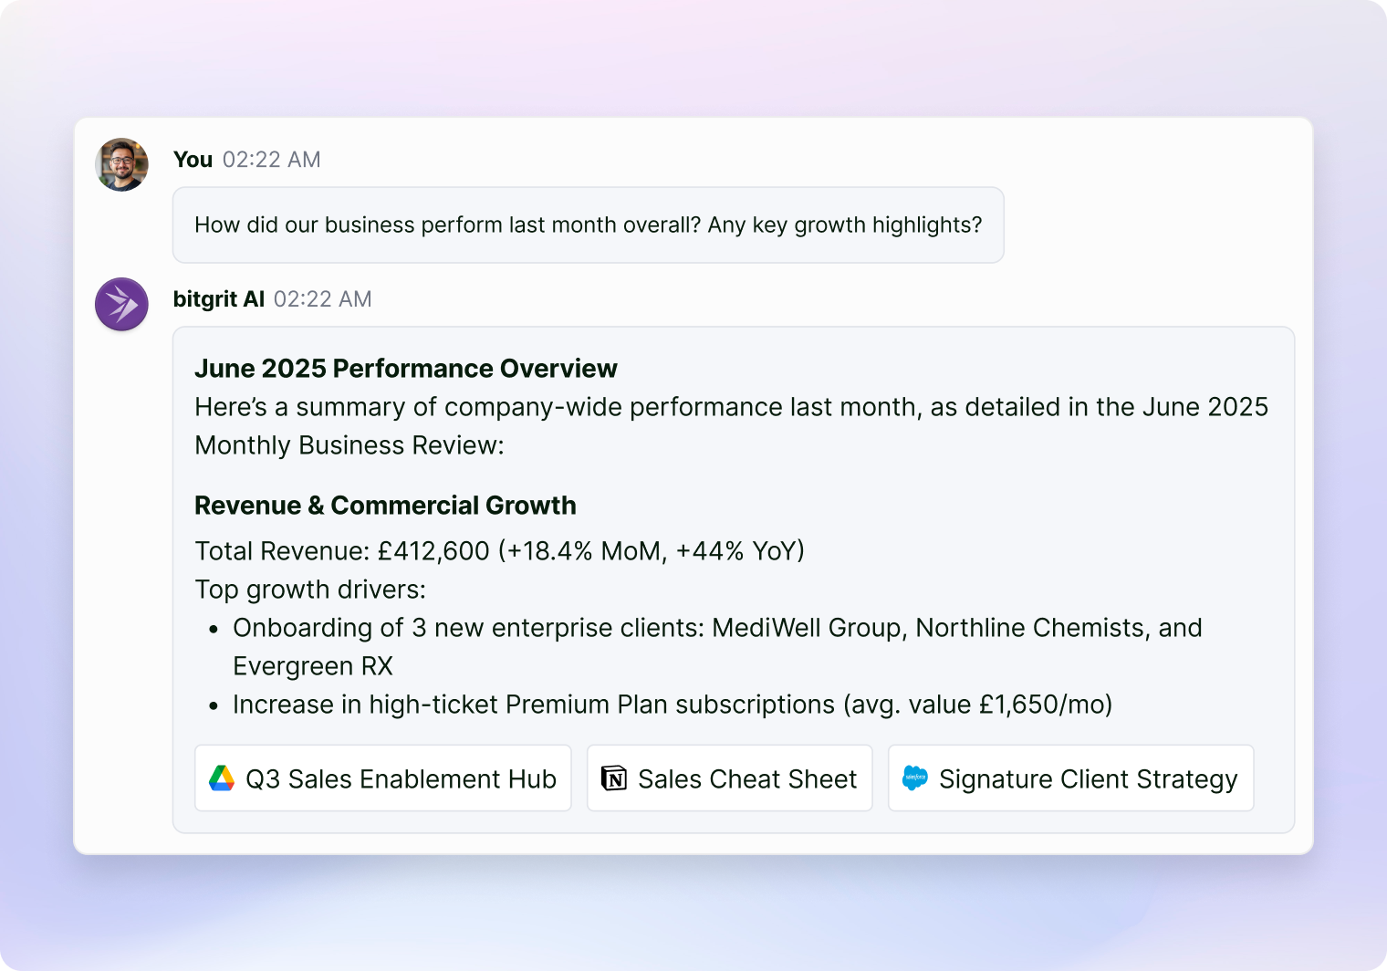Click the Total Revenue £412,600 text line
1387x971 pixels.
click(x=499, y=550)
